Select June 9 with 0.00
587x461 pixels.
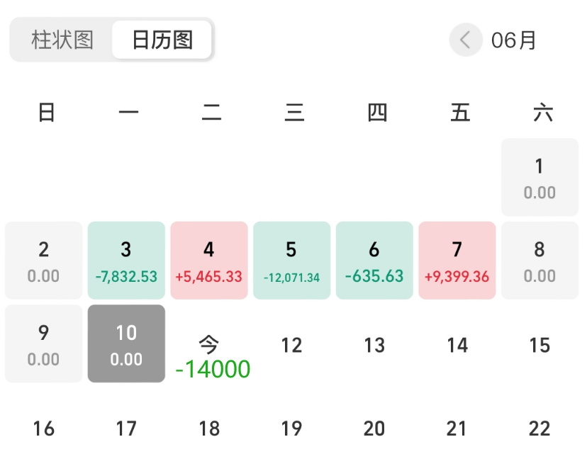(x=43, y=343)
